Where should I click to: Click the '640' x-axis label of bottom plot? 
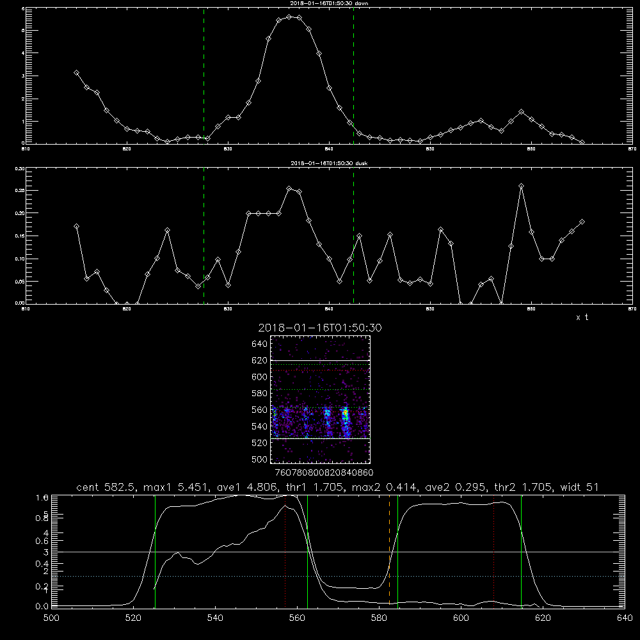(625, 618)
